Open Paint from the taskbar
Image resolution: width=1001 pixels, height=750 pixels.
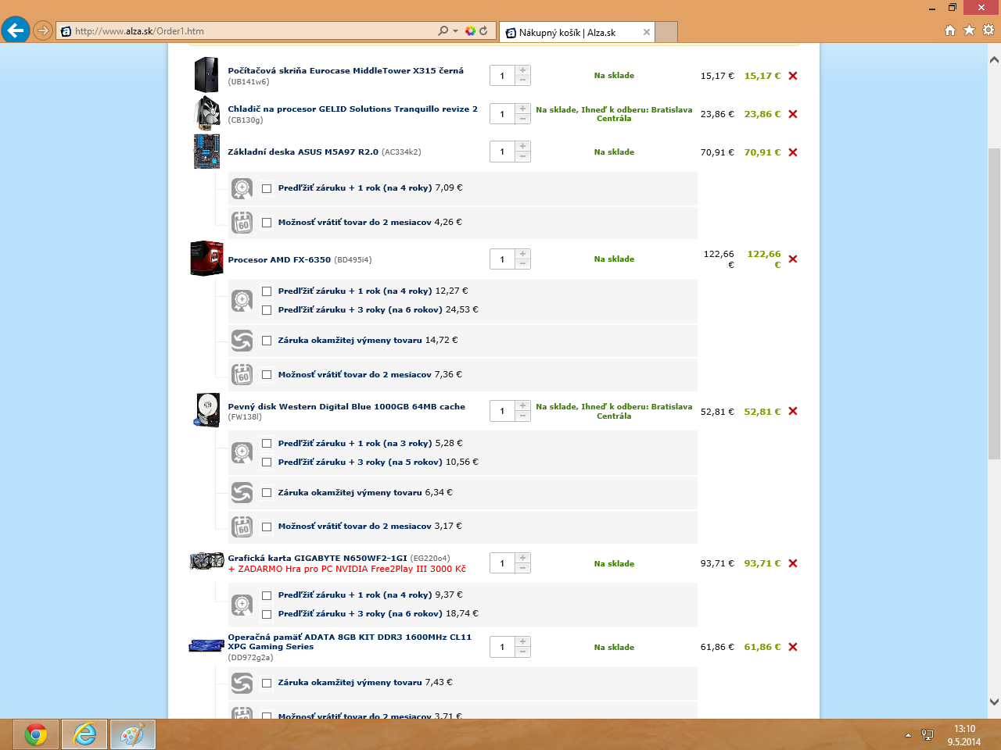[x=133, y=734]
